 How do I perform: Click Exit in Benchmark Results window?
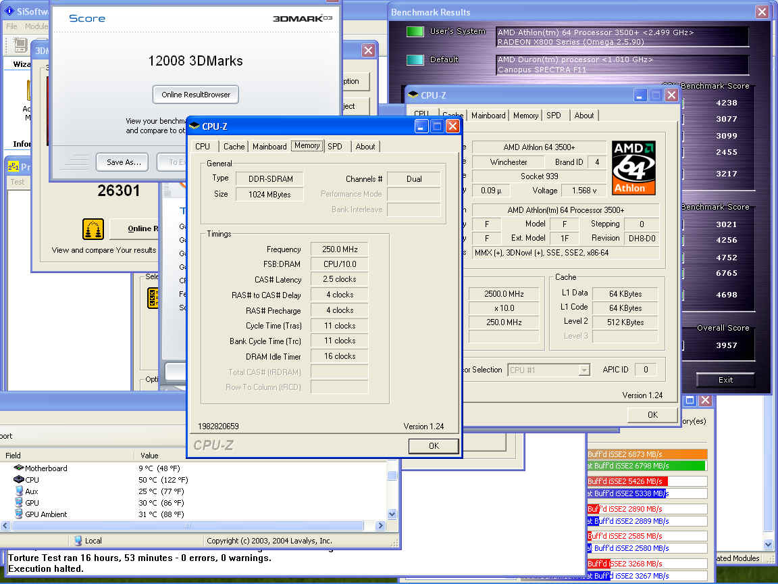tap(725, 380)
